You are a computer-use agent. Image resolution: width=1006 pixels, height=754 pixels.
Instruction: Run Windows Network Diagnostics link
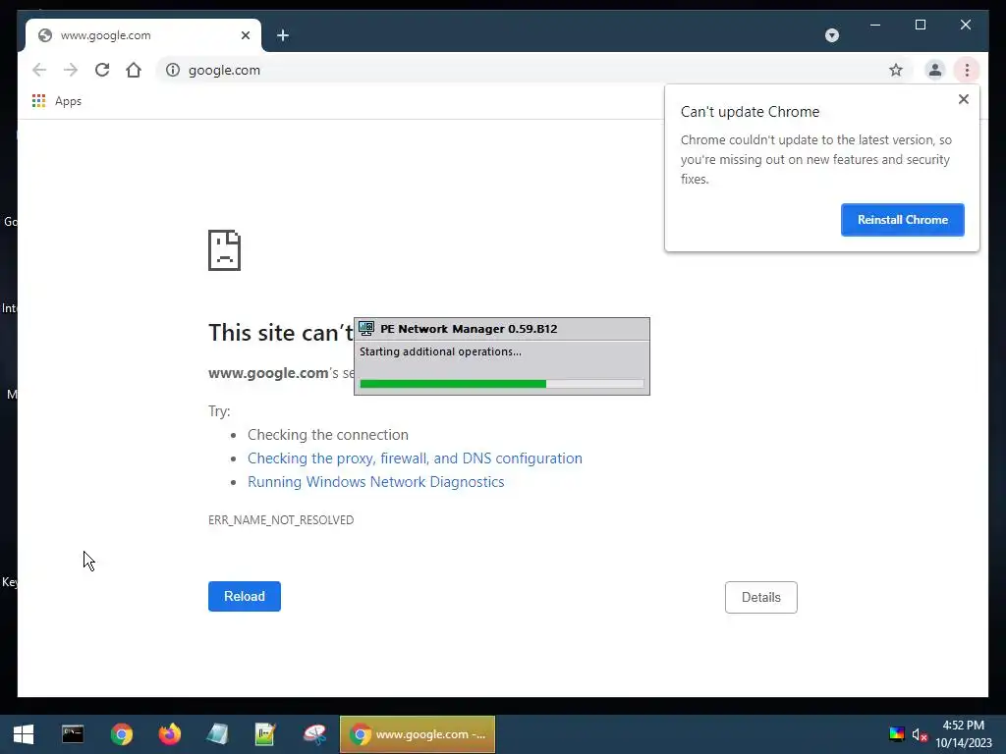376,482
